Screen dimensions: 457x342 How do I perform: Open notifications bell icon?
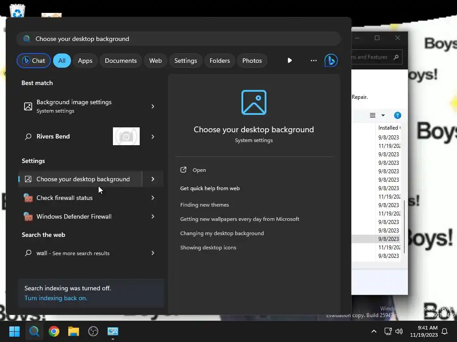445,331
